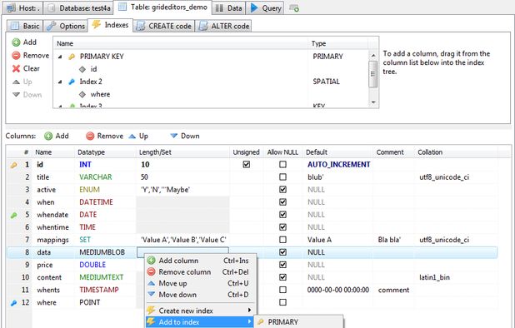Screen dimensions: 515x328
Task: Toggle Allow NULL for title column
Action: click(x=282, y=177)
